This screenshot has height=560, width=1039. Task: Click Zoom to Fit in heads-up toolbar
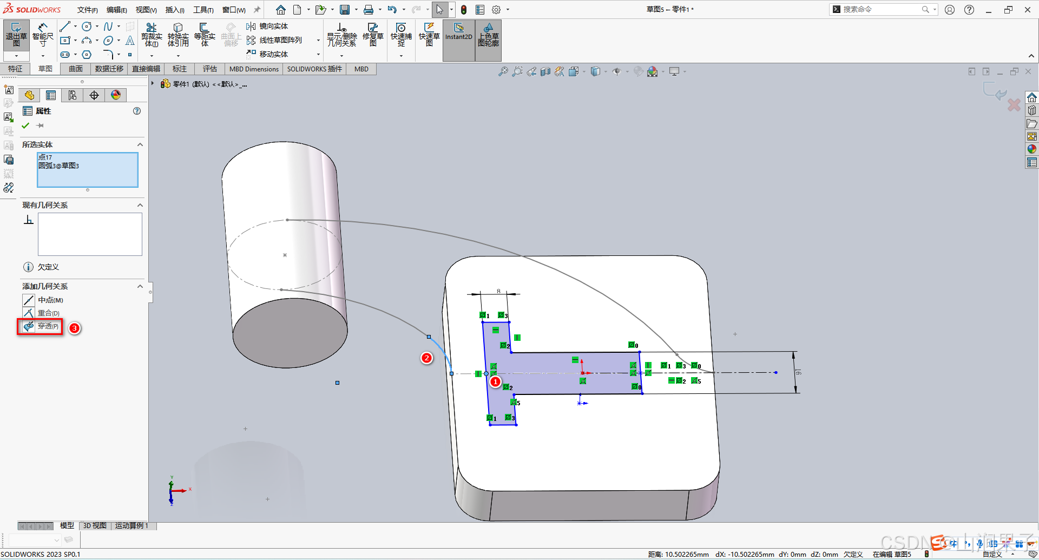(503, 71)
